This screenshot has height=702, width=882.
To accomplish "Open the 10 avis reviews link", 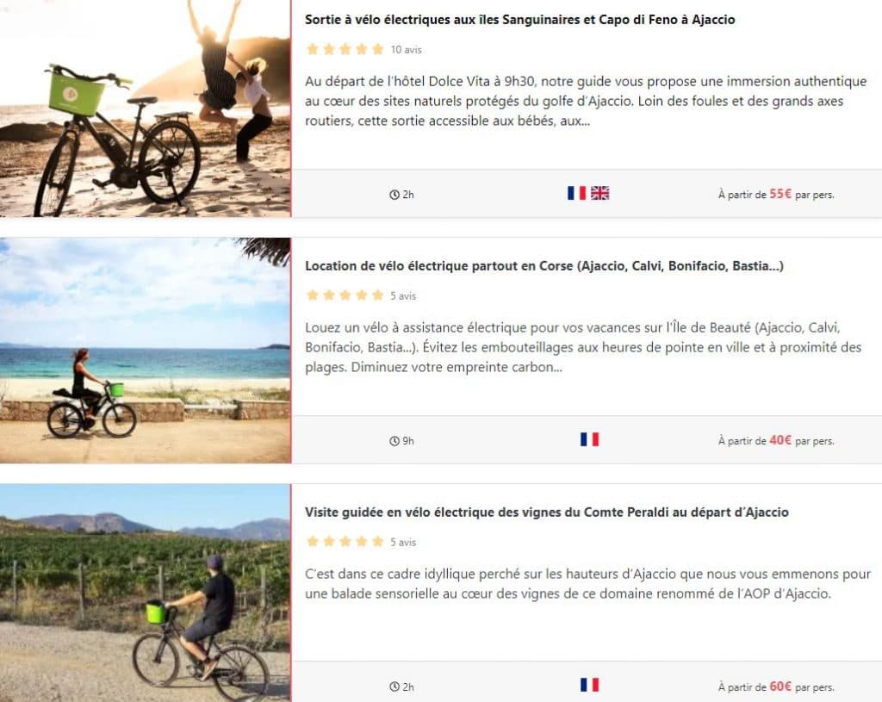I will pos(406,50).
